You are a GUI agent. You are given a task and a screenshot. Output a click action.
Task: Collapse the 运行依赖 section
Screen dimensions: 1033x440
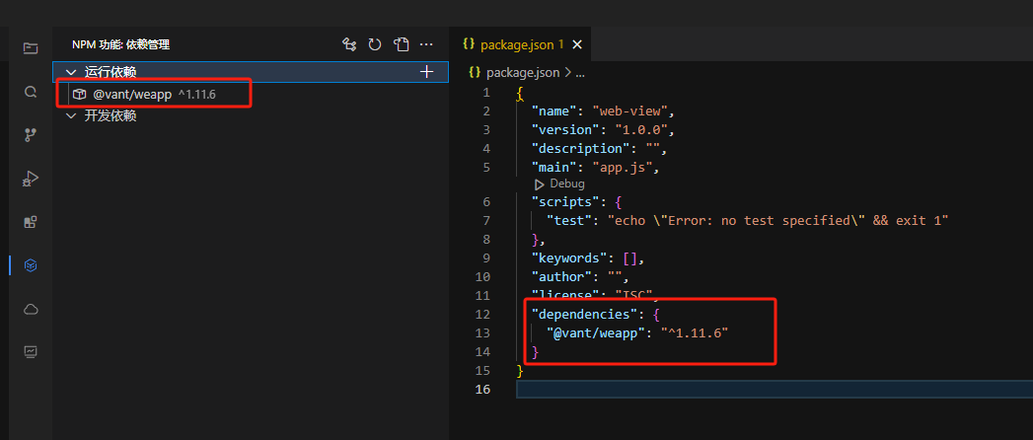(70, 72)
